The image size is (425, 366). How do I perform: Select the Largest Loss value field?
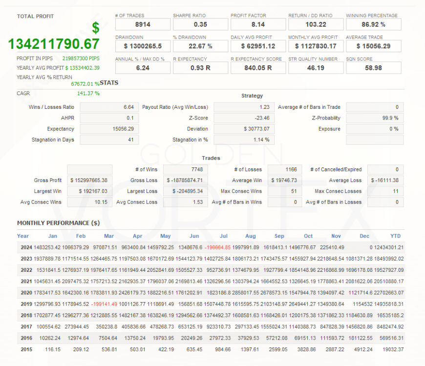click(x=185, y=191)
